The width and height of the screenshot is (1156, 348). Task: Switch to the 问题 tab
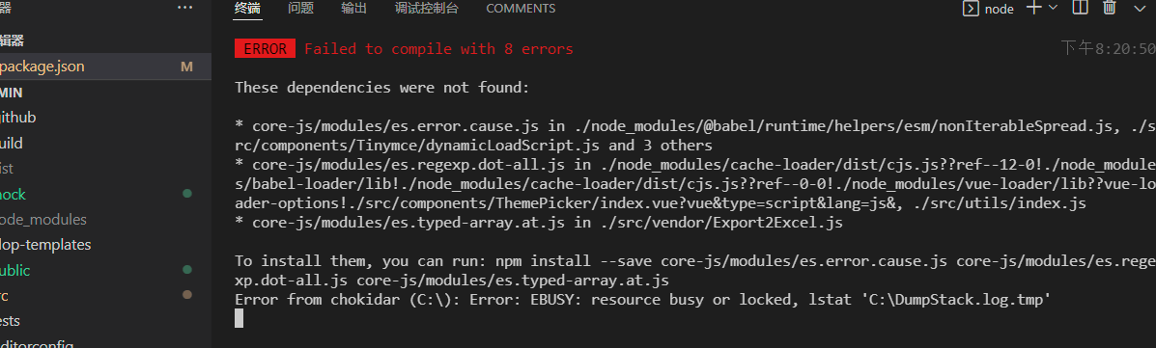coord(300,9)
